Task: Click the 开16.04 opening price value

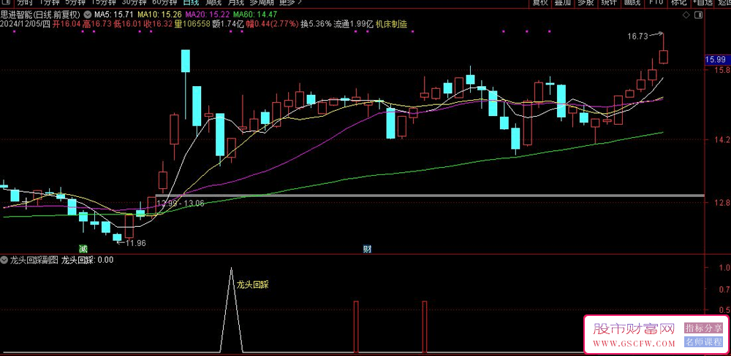Action: pos(67,24)
